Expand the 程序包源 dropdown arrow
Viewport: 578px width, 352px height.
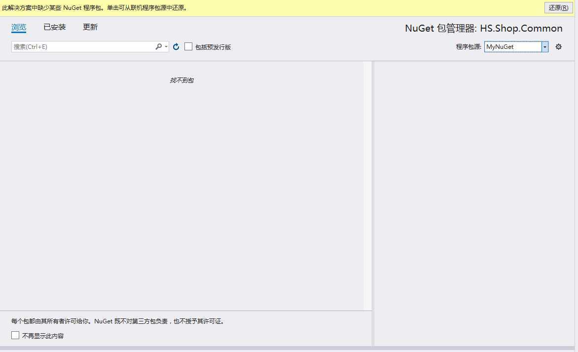coord(545,46)
